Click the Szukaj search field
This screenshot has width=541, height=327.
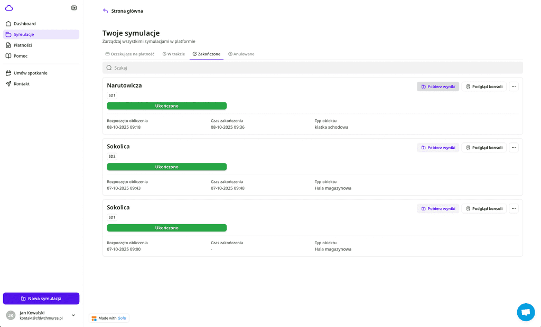pyautogui.click(x=312, y=68)
